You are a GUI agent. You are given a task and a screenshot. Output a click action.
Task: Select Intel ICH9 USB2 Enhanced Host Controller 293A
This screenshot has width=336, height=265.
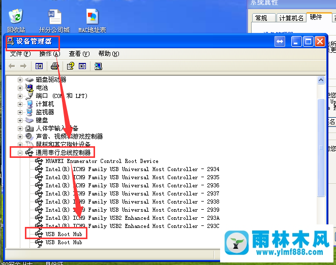point(132,218)
